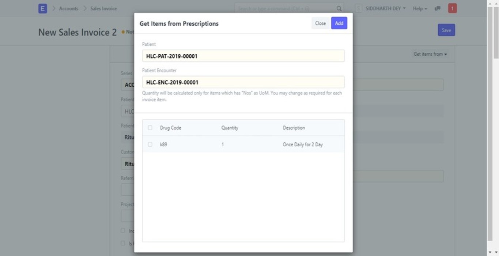Go to the Accounts breadcrumb

[x=69, y=8]
